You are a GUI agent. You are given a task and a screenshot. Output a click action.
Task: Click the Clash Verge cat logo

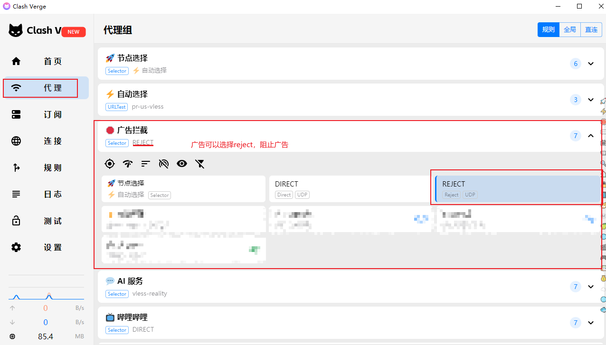(16, 30)
